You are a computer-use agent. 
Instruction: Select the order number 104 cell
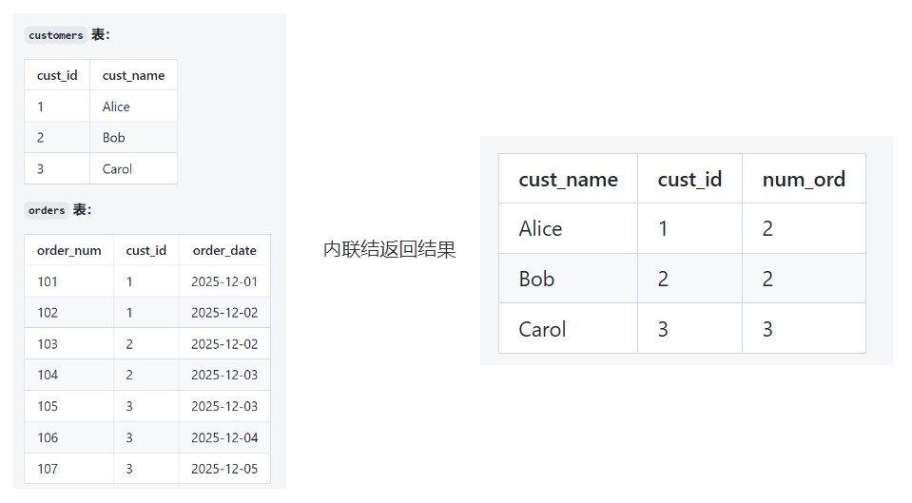coord(48,375)
